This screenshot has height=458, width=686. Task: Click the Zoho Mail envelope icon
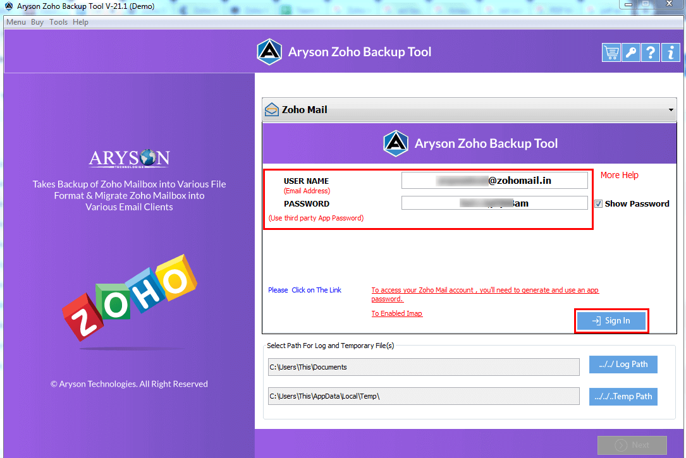(272, 109)
